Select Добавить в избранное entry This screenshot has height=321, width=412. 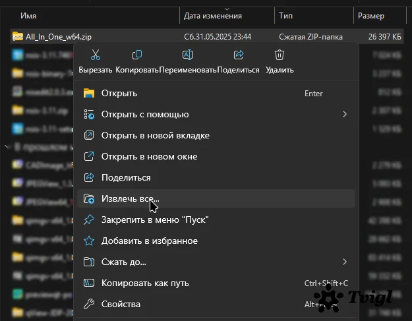[149, 241]
